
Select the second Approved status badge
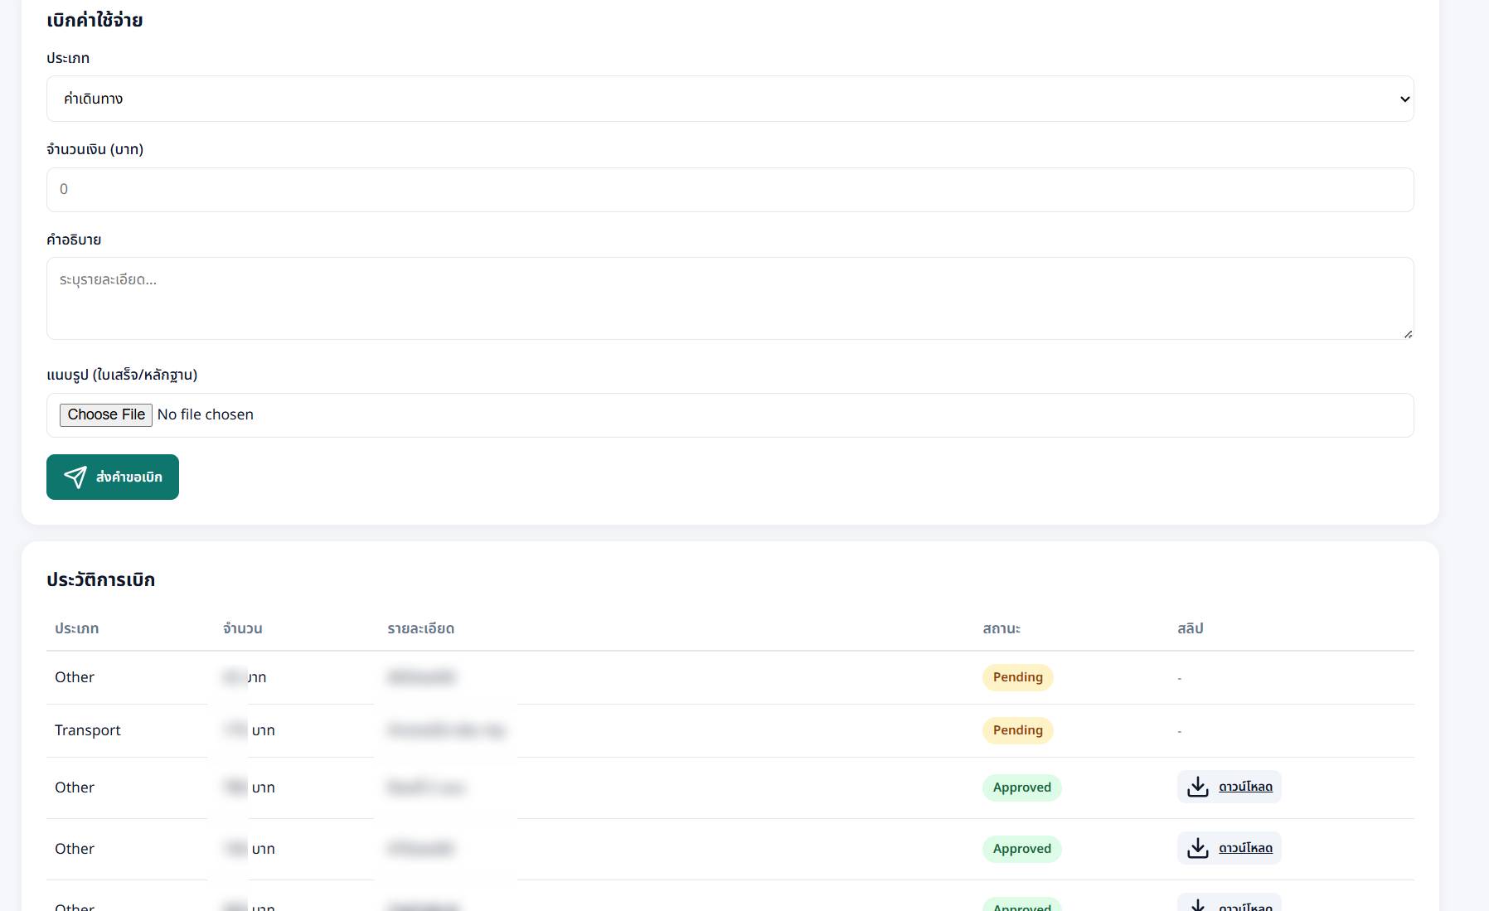[1021, 849]
